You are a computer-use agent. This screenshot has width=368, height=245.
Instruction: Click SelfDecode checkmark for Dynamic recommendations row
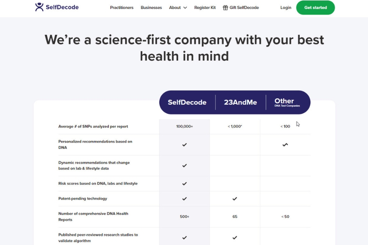tap(184, 165)
